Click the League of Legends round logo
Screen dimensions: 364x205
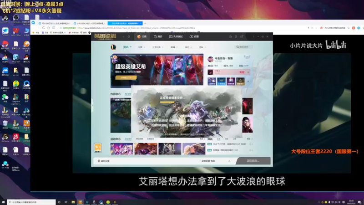[113, 47]
